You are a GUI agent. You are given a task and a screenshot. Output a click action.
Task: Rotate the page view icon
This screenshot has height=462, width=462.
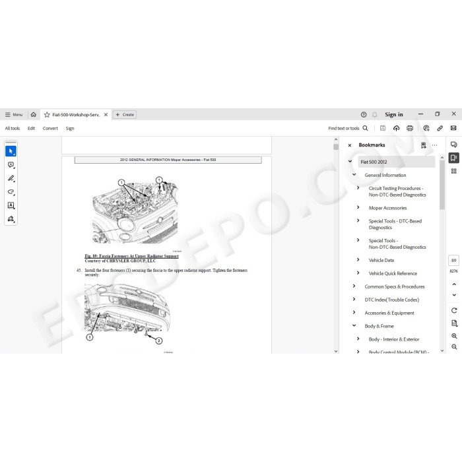tap(454, 310)
